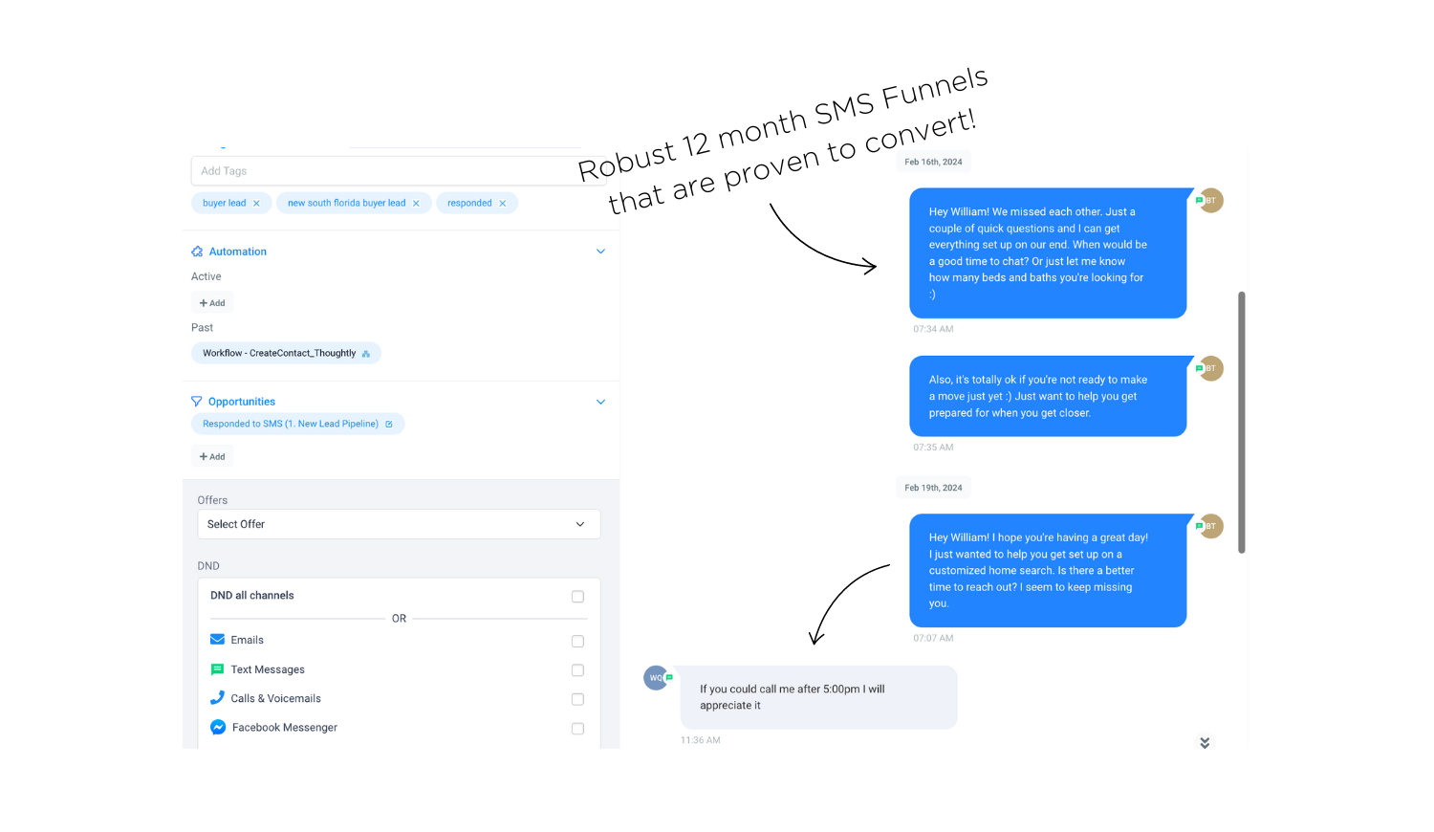Viewport: 1434px width, 832px height.
Task: Enable DND all channels checkbox
Action: (x=577, y=597)
